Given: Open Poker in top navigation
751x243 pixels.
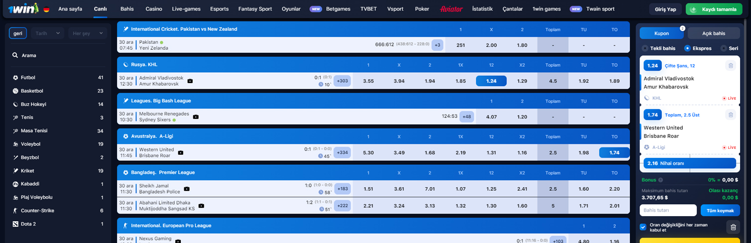Looking at the screenshot, I should 422,9.
